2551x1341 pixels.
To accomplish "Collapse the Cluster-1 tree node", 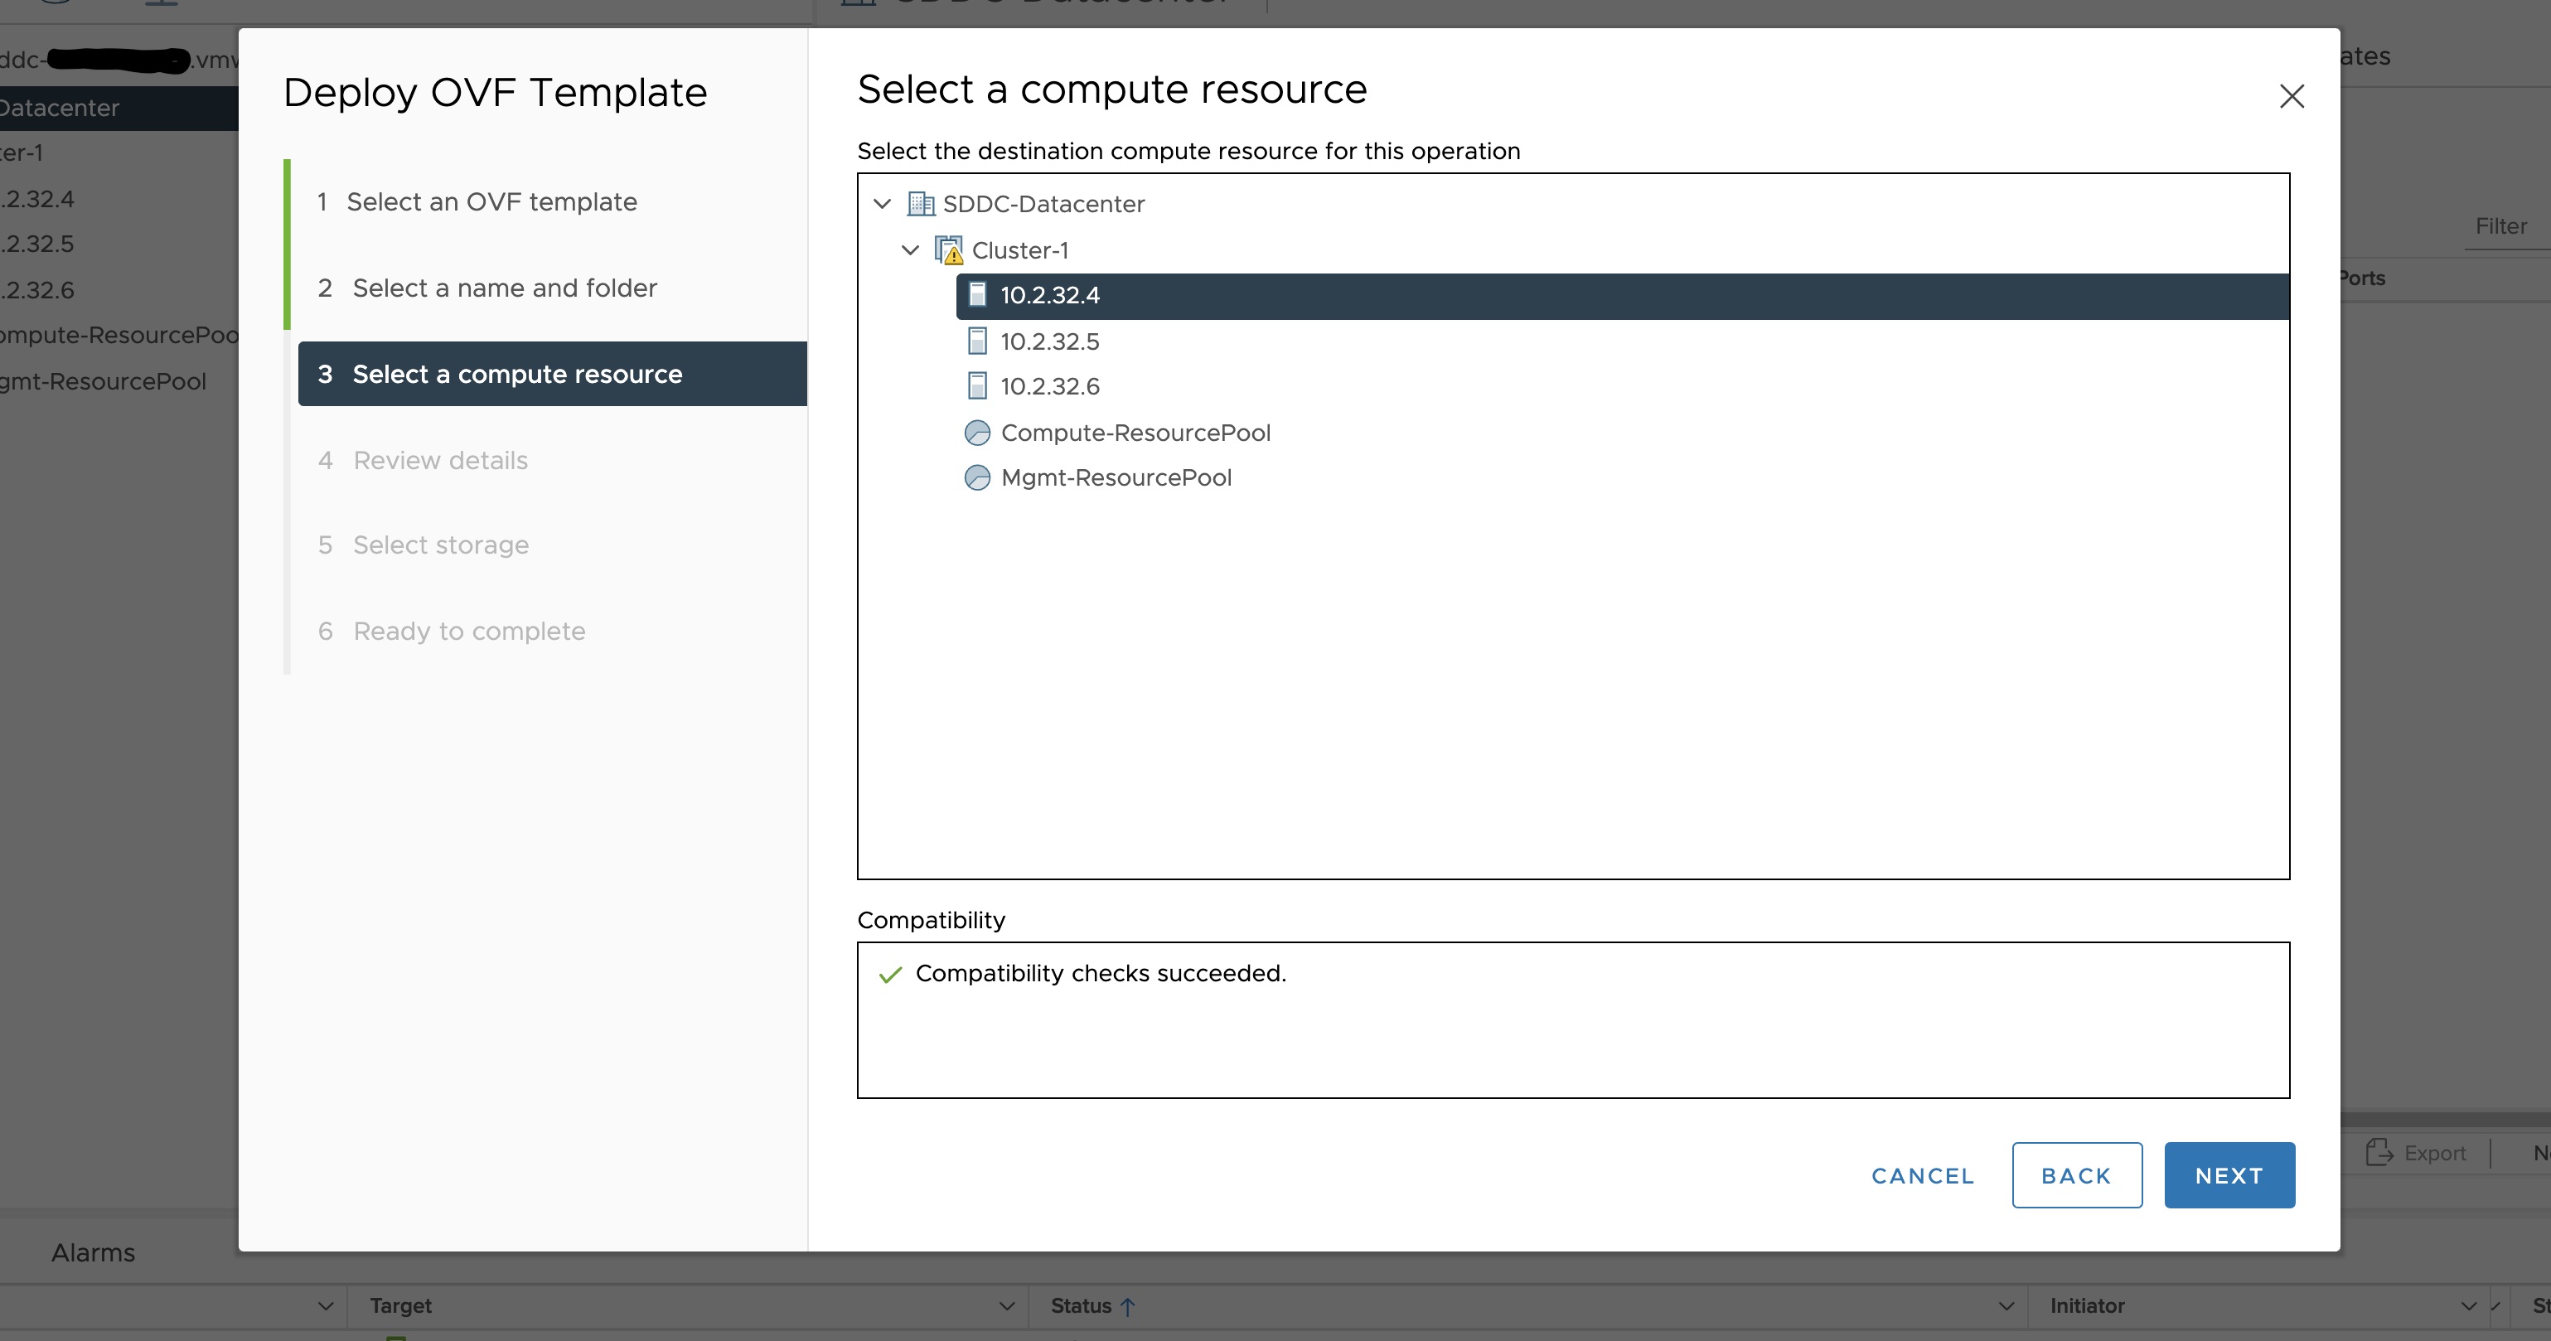I will click(910, 250).
